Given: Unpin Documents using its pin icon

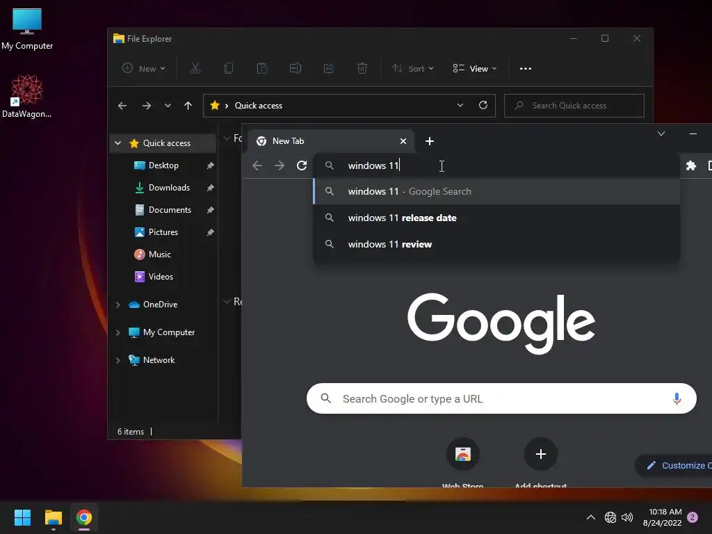Looking at the screenshot, I should pos(210,210).
